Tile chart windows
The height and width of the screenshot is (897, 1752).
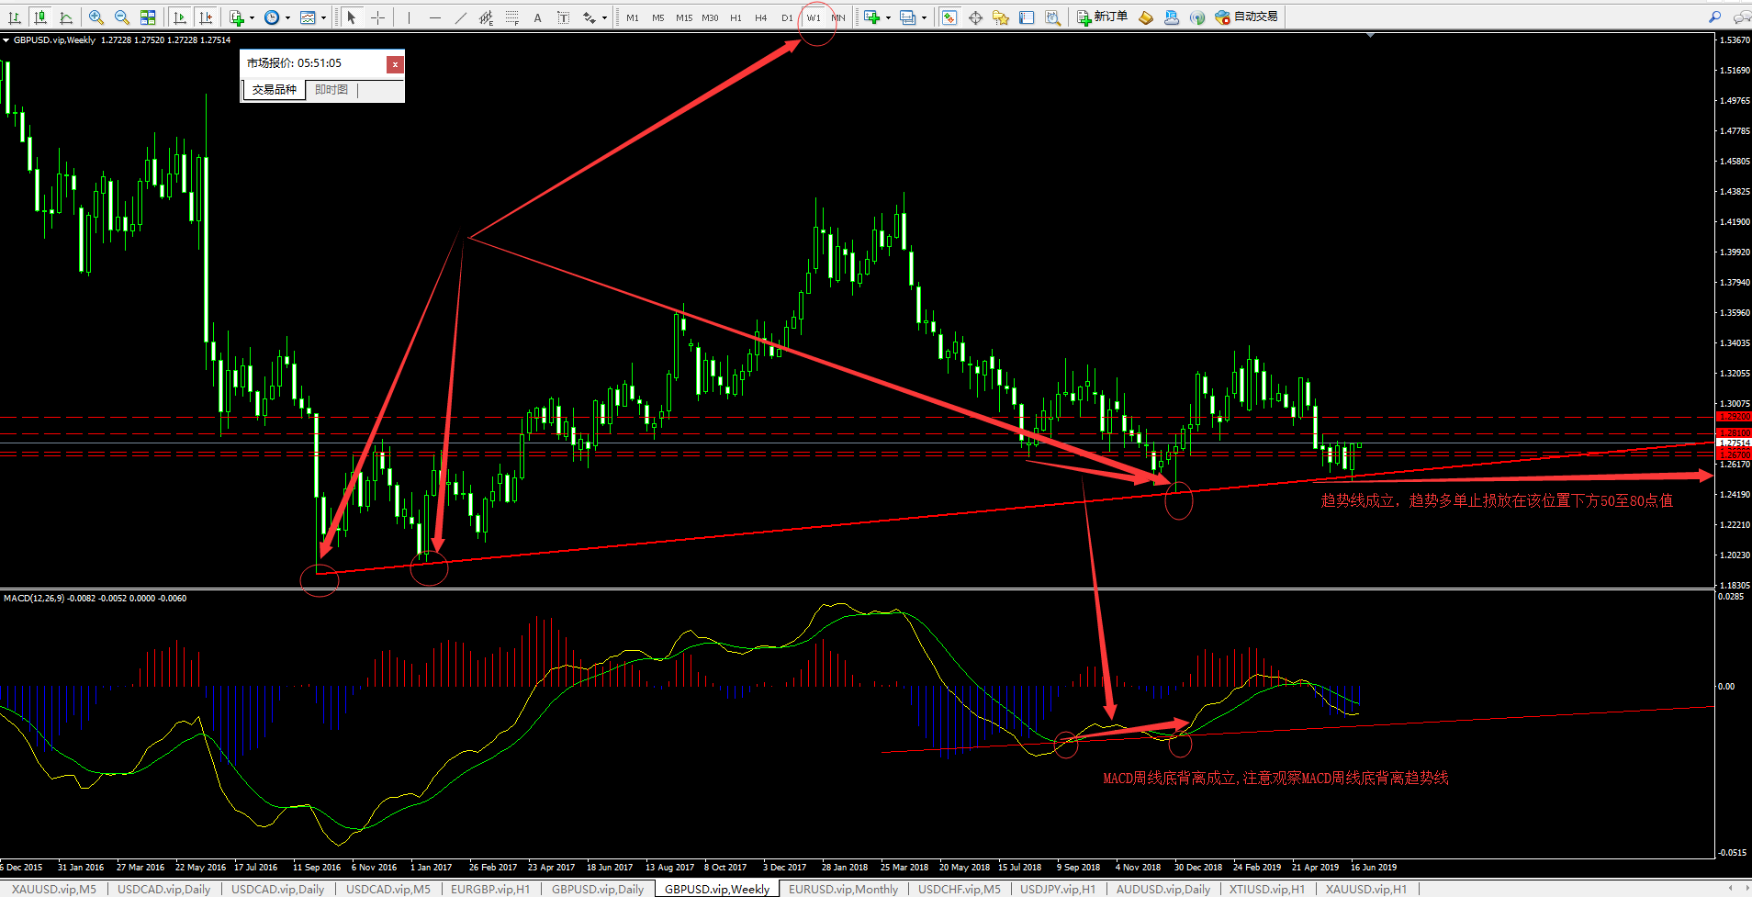tap(147, 17)
